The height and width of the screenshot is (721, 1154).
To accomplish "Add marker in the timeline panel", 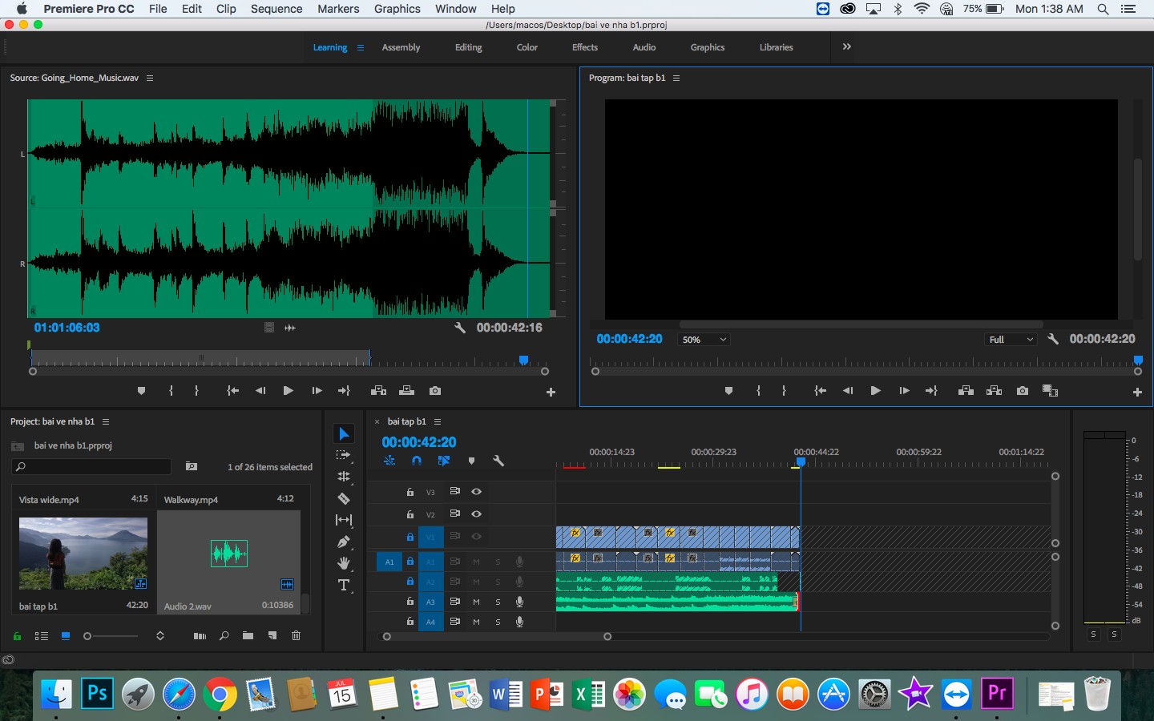I will coord(471,461).
